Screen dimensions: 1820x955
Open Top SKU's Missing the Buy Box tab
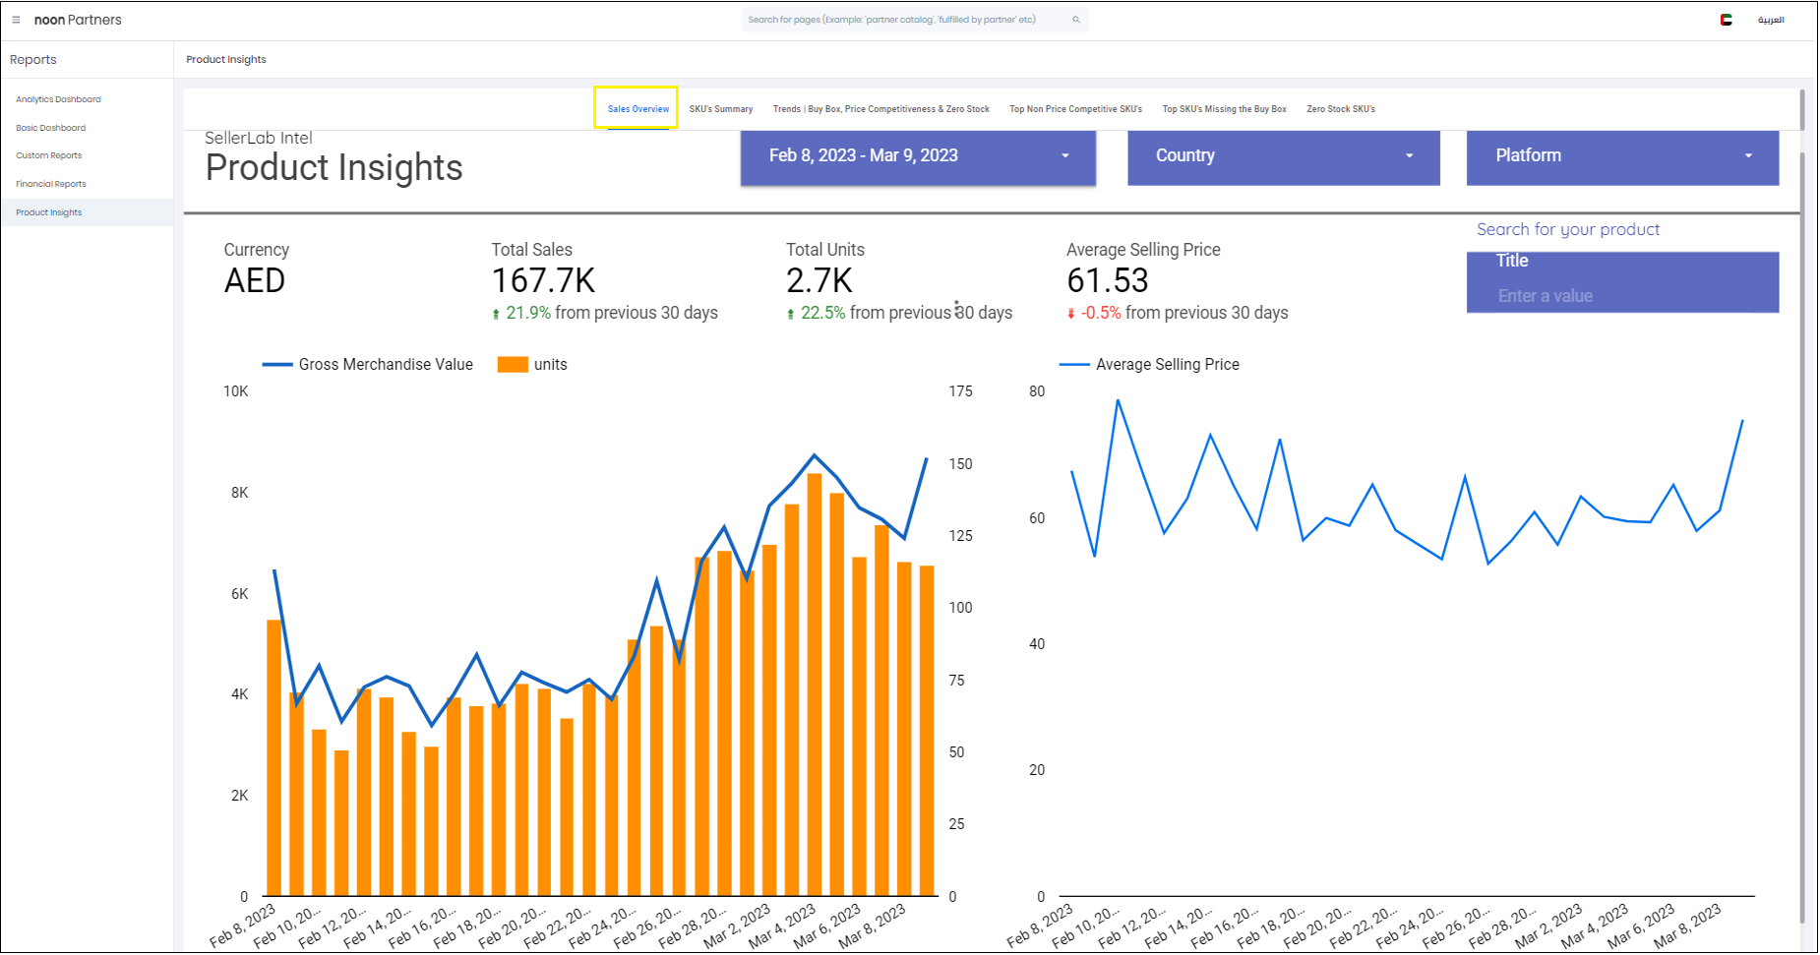(x=1224, y=109)
